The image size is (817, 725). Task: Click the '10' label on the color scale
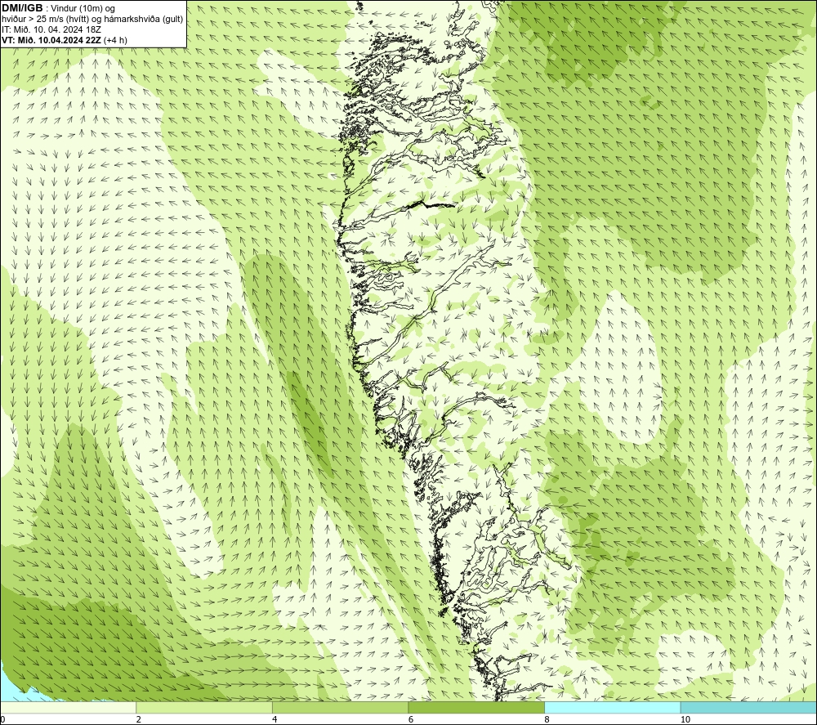(x=685, y=719)
